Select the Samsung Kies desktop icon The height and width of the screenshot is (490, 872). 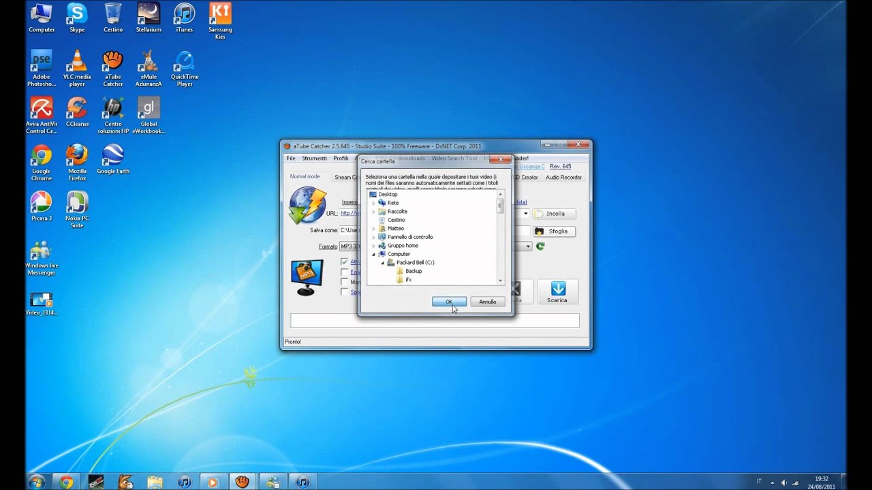220,21
